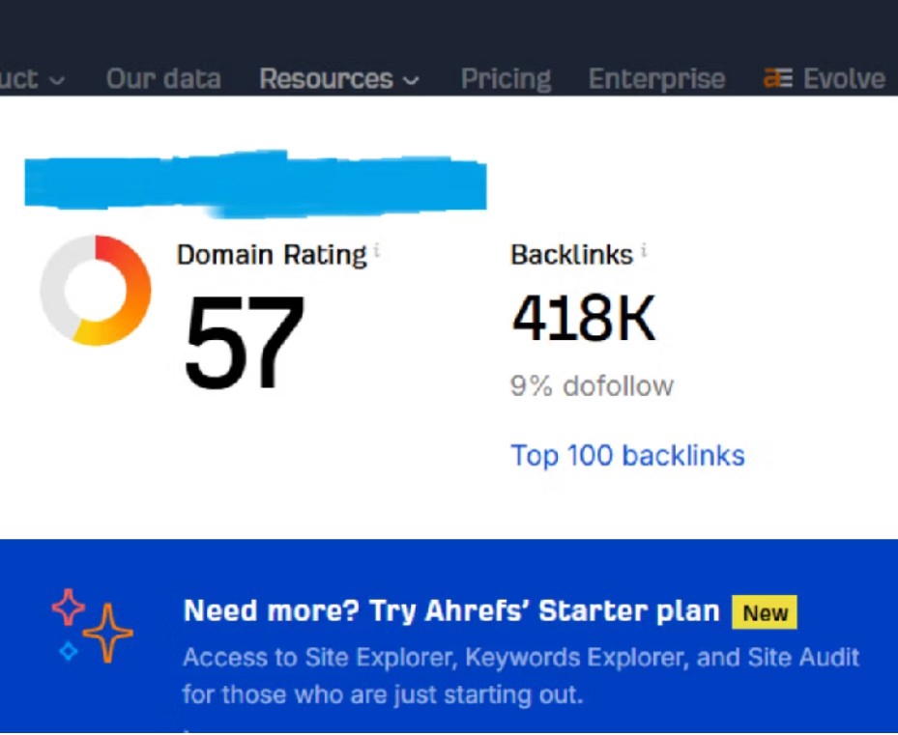Expand the Product menu chevron

[x=57, y=81]
